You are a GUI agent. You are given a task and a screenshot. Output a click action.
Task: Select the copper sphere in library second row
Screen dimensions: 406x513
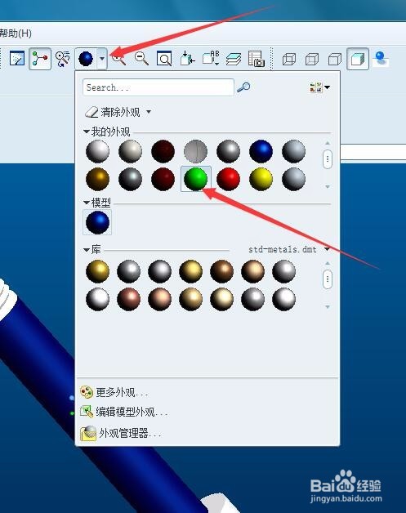[128, 299]
